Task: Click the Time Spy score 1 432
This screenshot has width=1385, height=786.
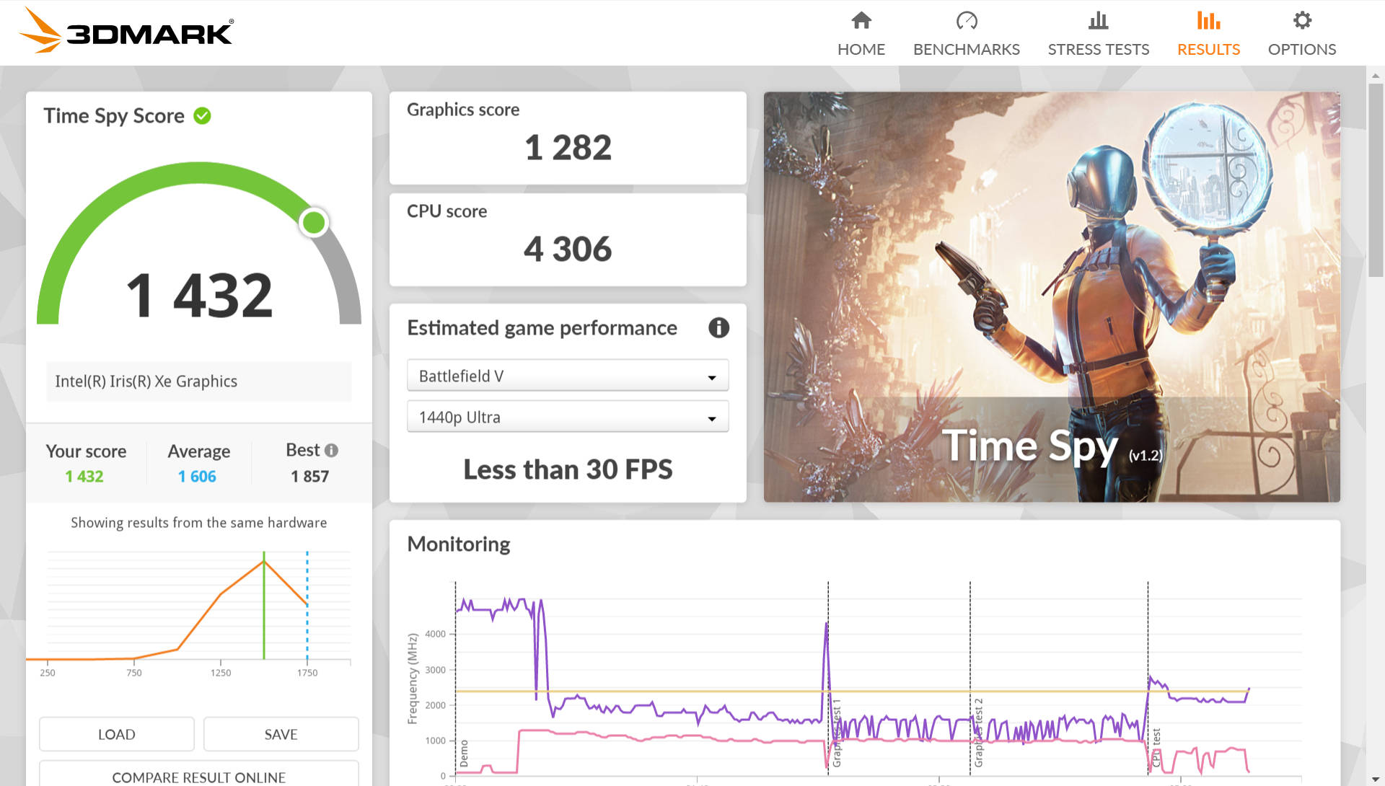Action: click(x=199, y=295)
